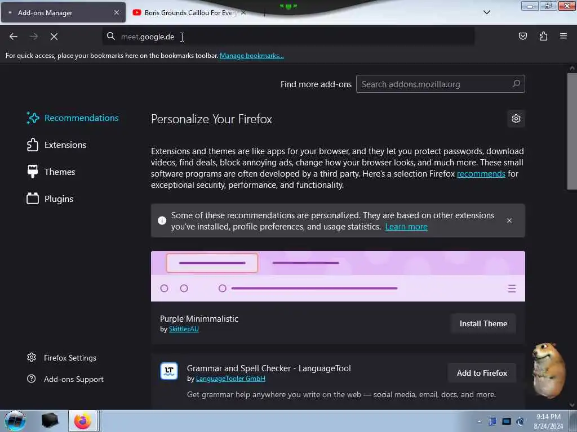Open the black box taskbar application
577x432 pixels.
(50, 421)
